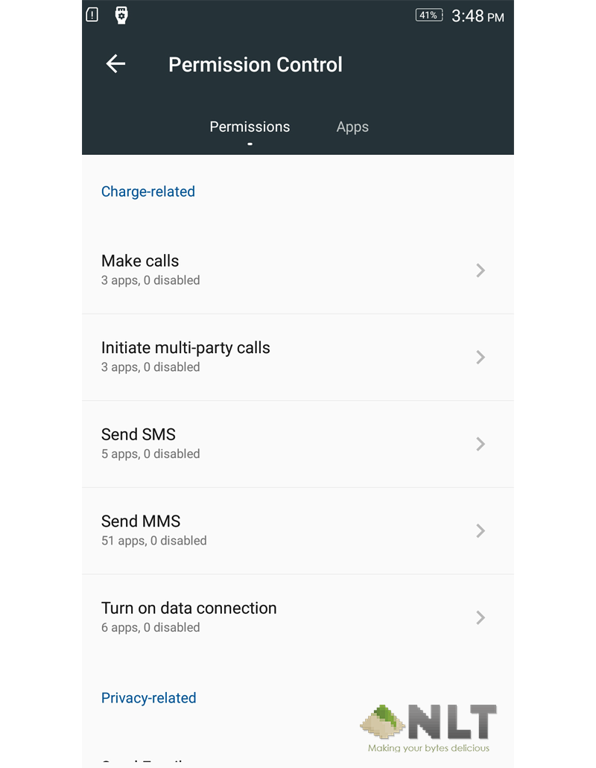596x768 pixels.
Task: Open Turn on data connection entry
Action: click(298, 618)
